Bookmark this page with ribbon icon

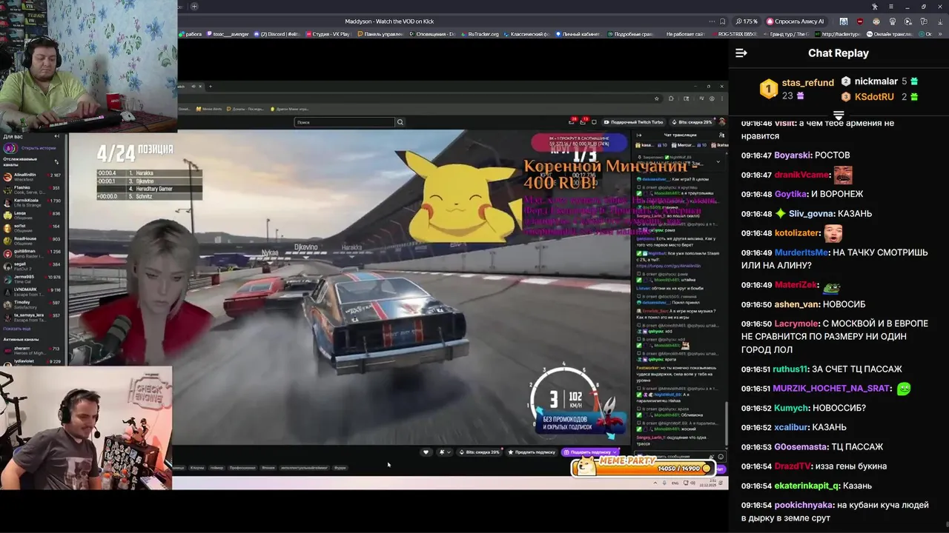point(722,21)
